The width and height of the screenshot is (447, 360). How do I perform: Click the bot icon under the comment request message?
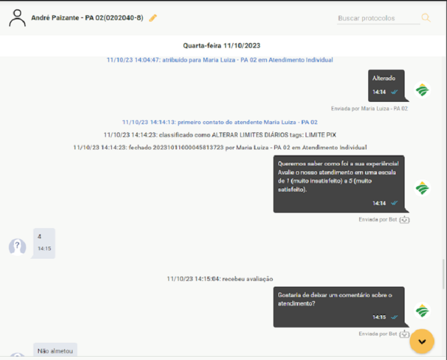click(405, 334)
